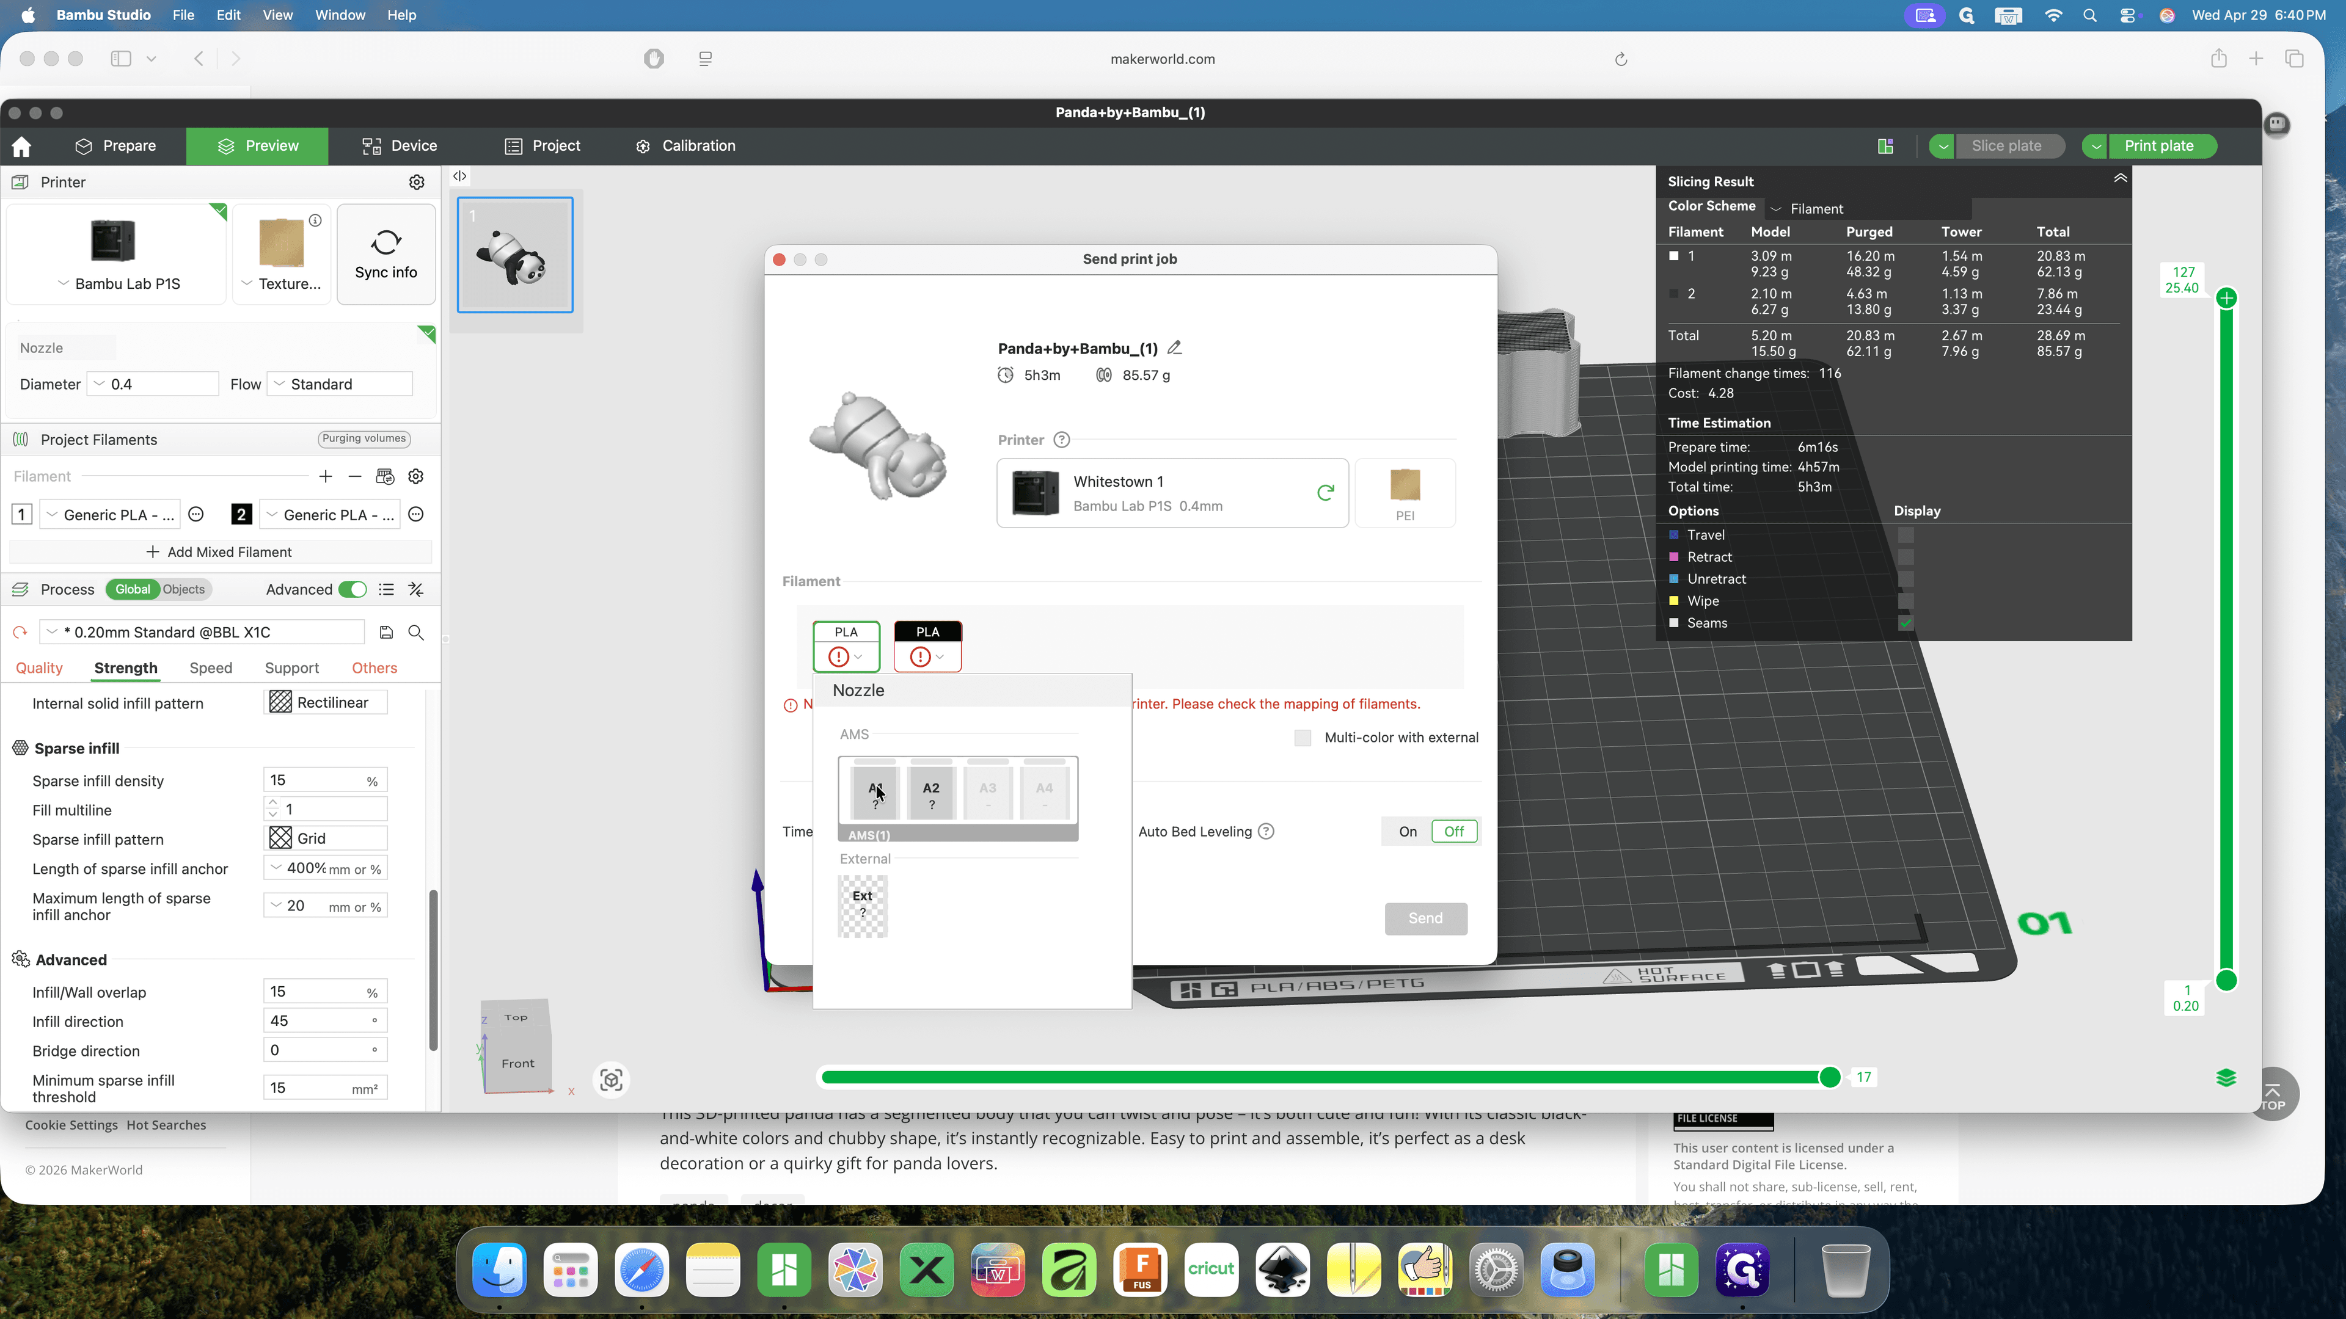
Task: Remove a filament with minus icon
Action: (355, 476)
